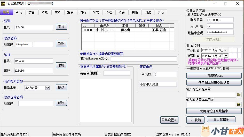244x137 pixels.
Task: Click the 备份数据库 button
Action: (221, 119)
